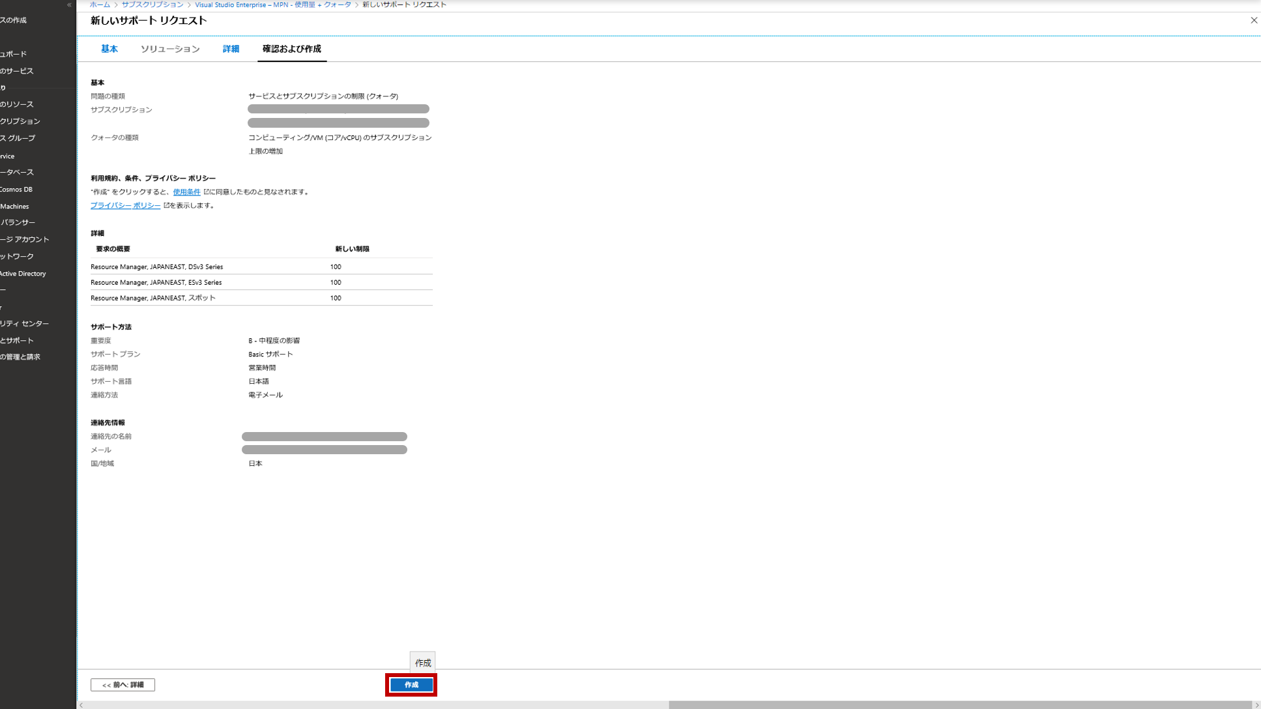The height and width of the screenshot is (709, 1261).
Task: Close the support request pane
Action: 1253,20
